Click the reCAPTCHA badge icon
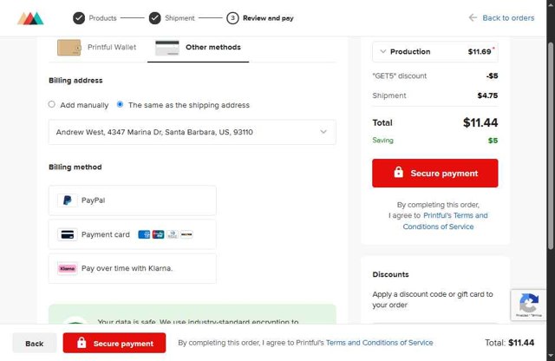The image size is (555, 361). [528, 305]
